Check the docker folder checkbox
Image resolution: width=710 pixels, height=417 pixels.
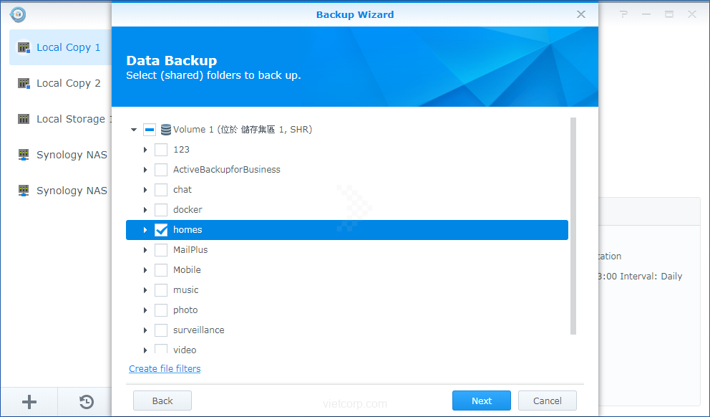pyautogui.click(x=161, y=210)
